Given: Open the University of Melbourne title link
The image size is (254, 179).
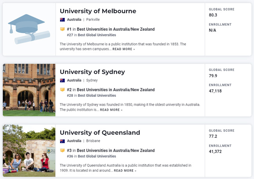Looking at the screenshot, I should tap(98, 11).
